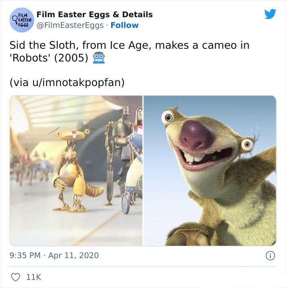Click the 9:35 PM timestamp
The image size is (286, 288).
coord(25,256)
